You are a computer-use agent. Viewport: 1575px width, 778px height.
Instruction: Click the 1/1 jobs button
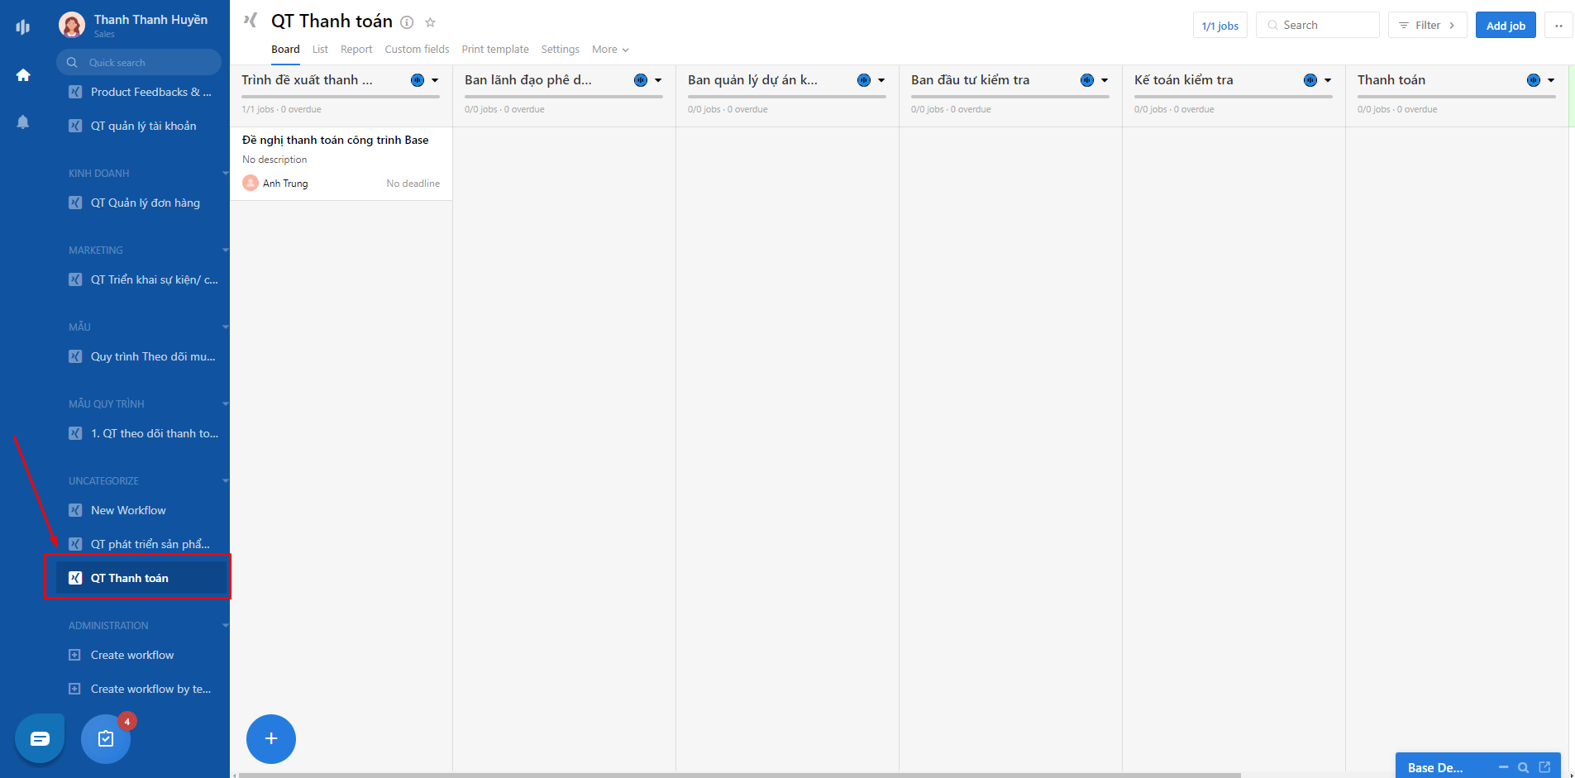[1220, 26]
